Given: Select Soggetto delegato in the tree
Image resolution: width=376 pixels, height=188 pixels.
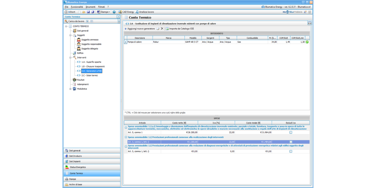Looking at the screenshot, I should (90, 49).
